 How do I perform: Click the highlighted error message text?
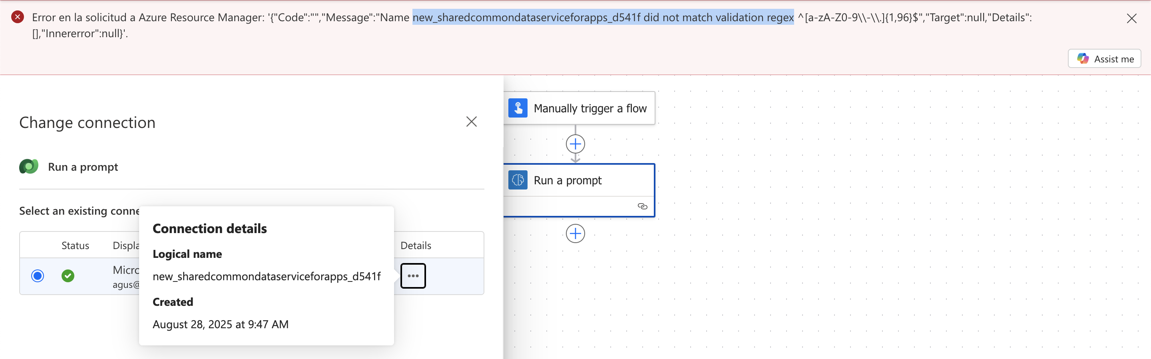coord(603,18)
